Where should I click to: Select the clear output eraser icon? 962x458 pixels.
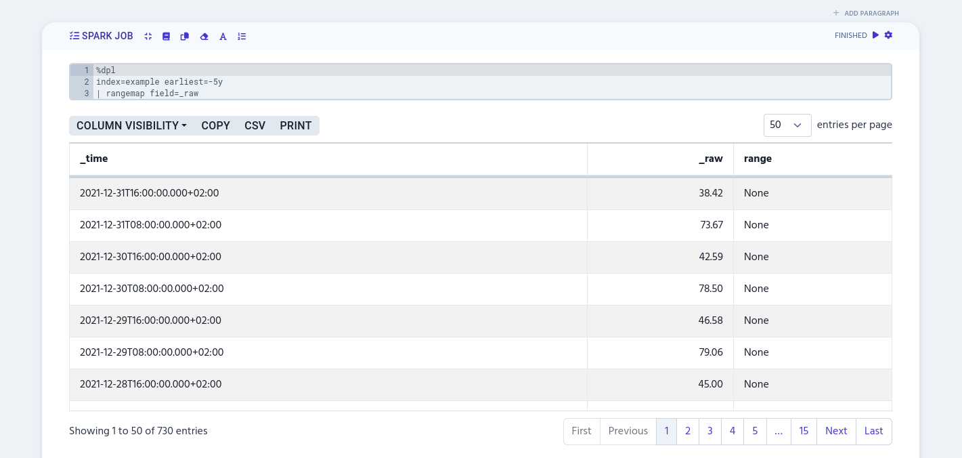click(204, 37)
